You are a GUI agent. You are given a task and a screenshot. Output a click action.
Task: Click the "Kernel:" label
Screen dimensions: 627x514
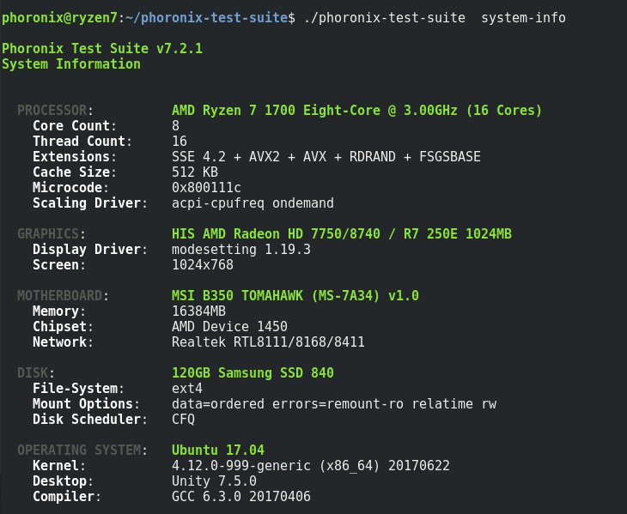pos(59,466)
